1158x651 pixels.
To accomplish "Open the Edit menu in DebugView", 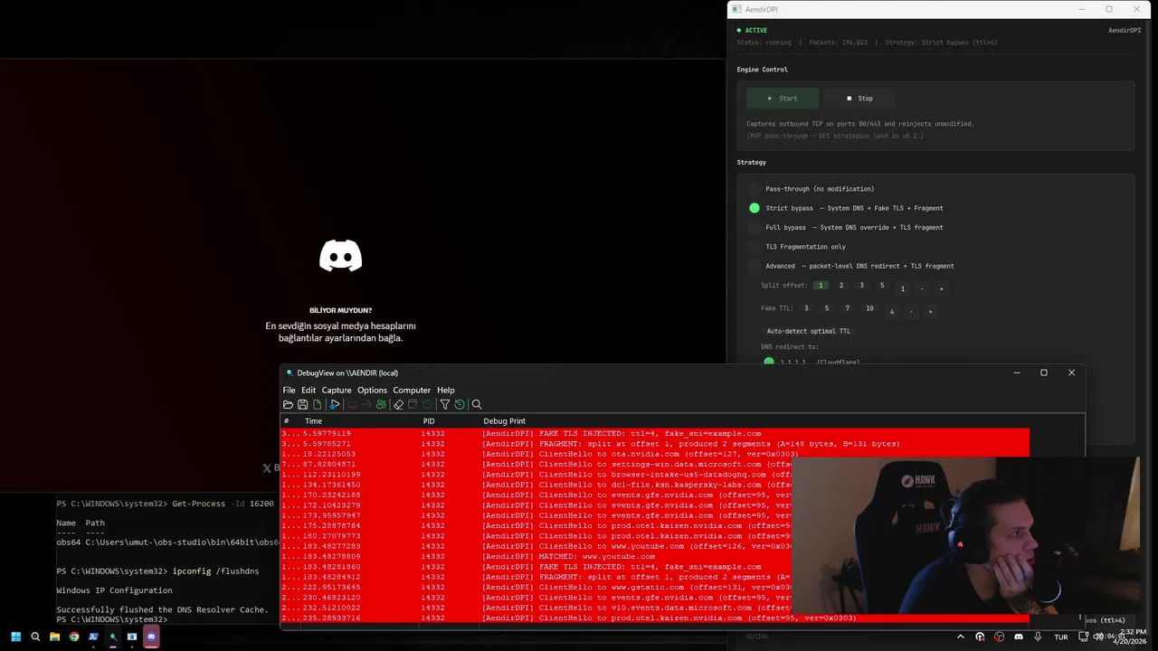I will tap(308, 390).
